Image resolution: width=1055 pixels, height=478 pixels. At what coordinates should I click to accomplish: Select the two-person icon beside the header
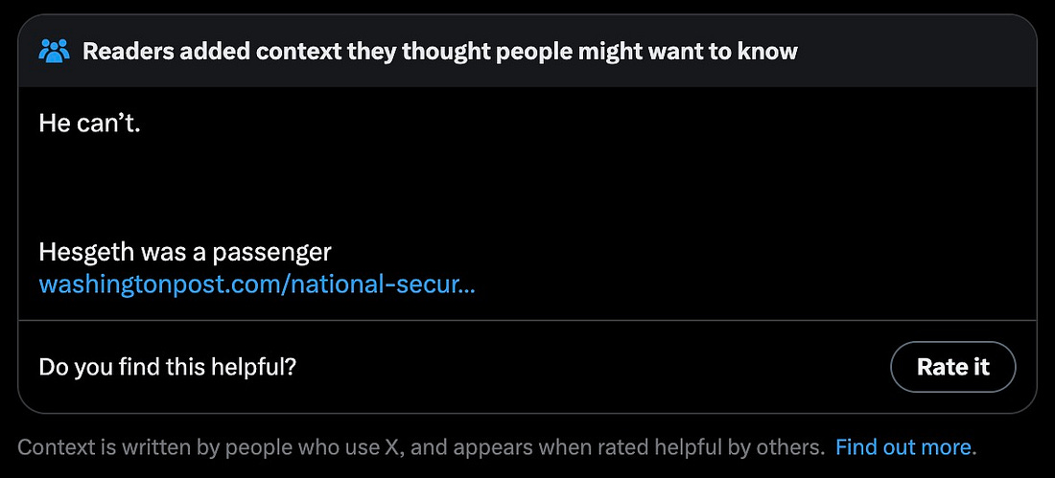click(x=55, y=51)
